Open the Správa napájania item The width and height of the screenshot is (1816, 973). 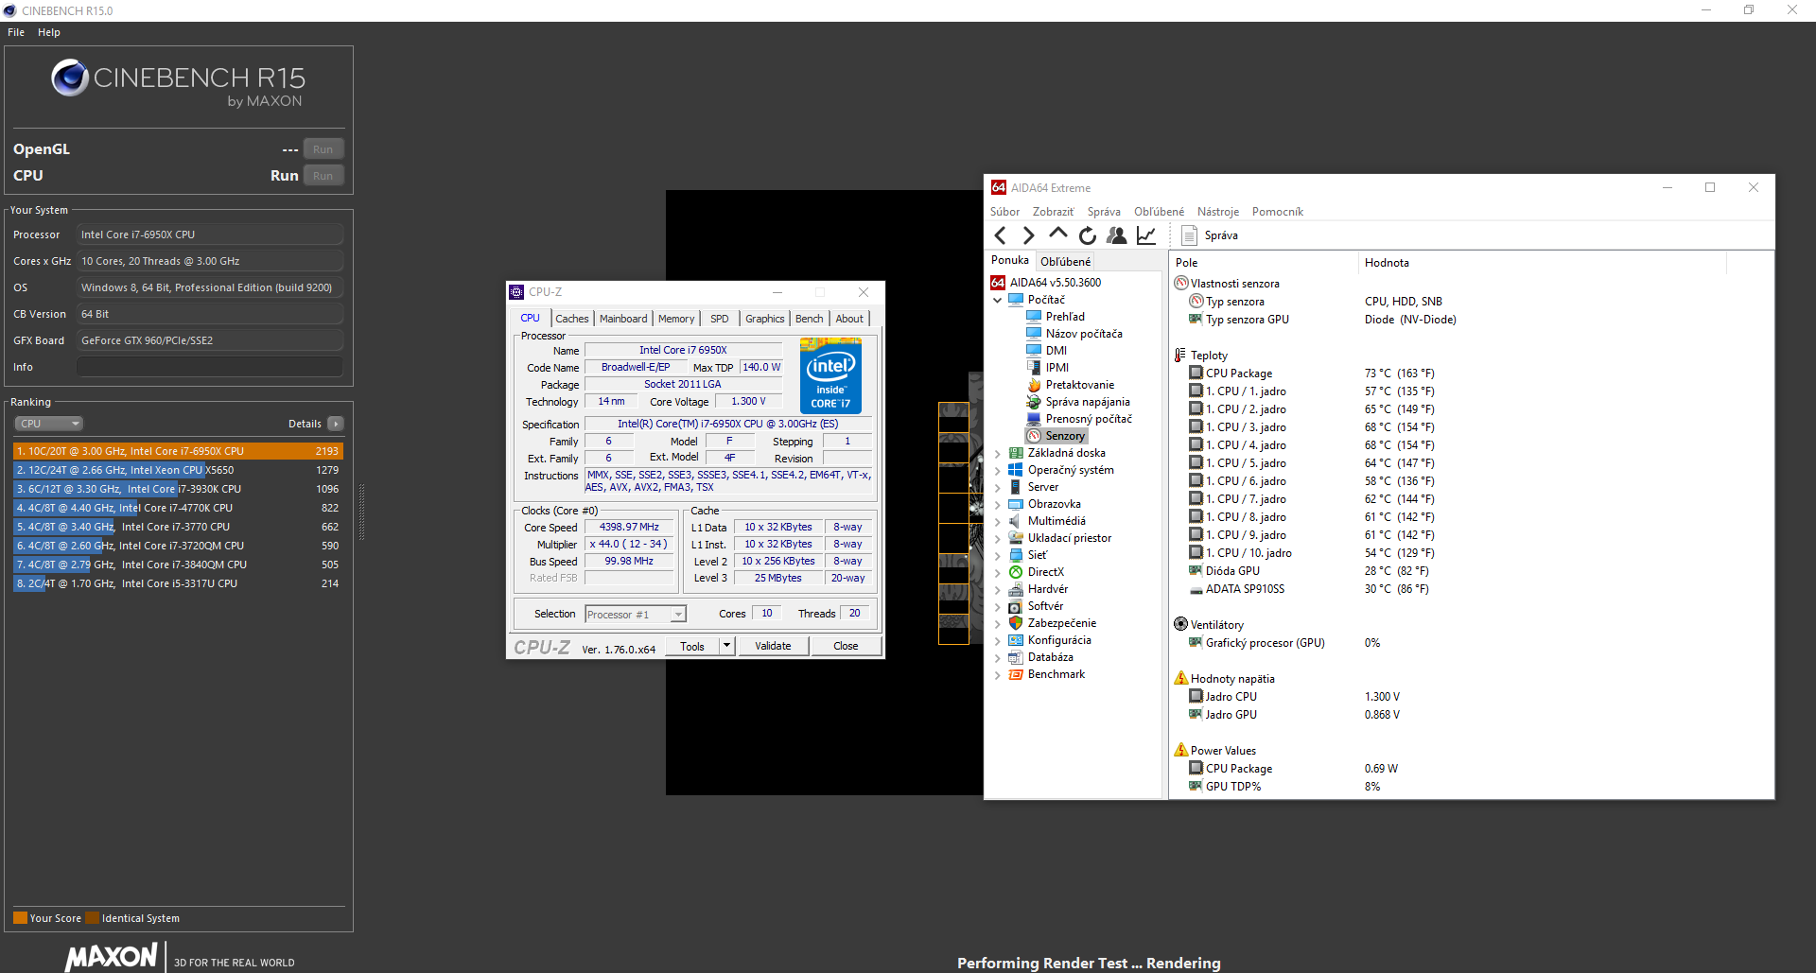1088,402
